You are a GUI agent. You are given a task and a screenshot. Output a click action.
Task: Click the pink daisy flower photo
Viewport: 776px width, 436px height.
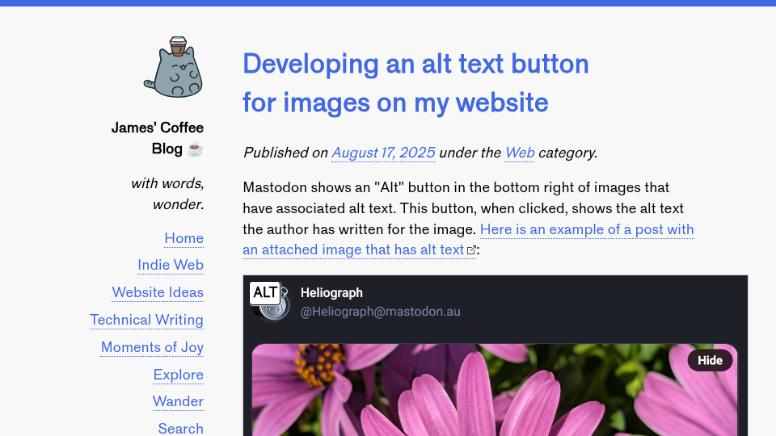pyautogui.click(x=495, y=390)
